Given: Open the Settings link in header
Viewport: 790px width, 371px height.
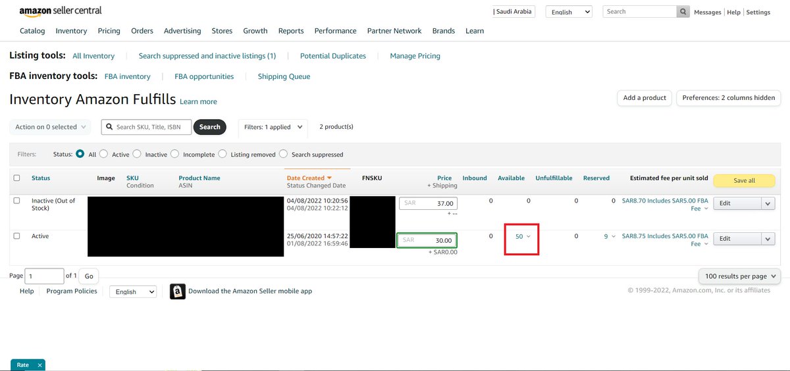Looking at the screenshot, I should 758,12.
